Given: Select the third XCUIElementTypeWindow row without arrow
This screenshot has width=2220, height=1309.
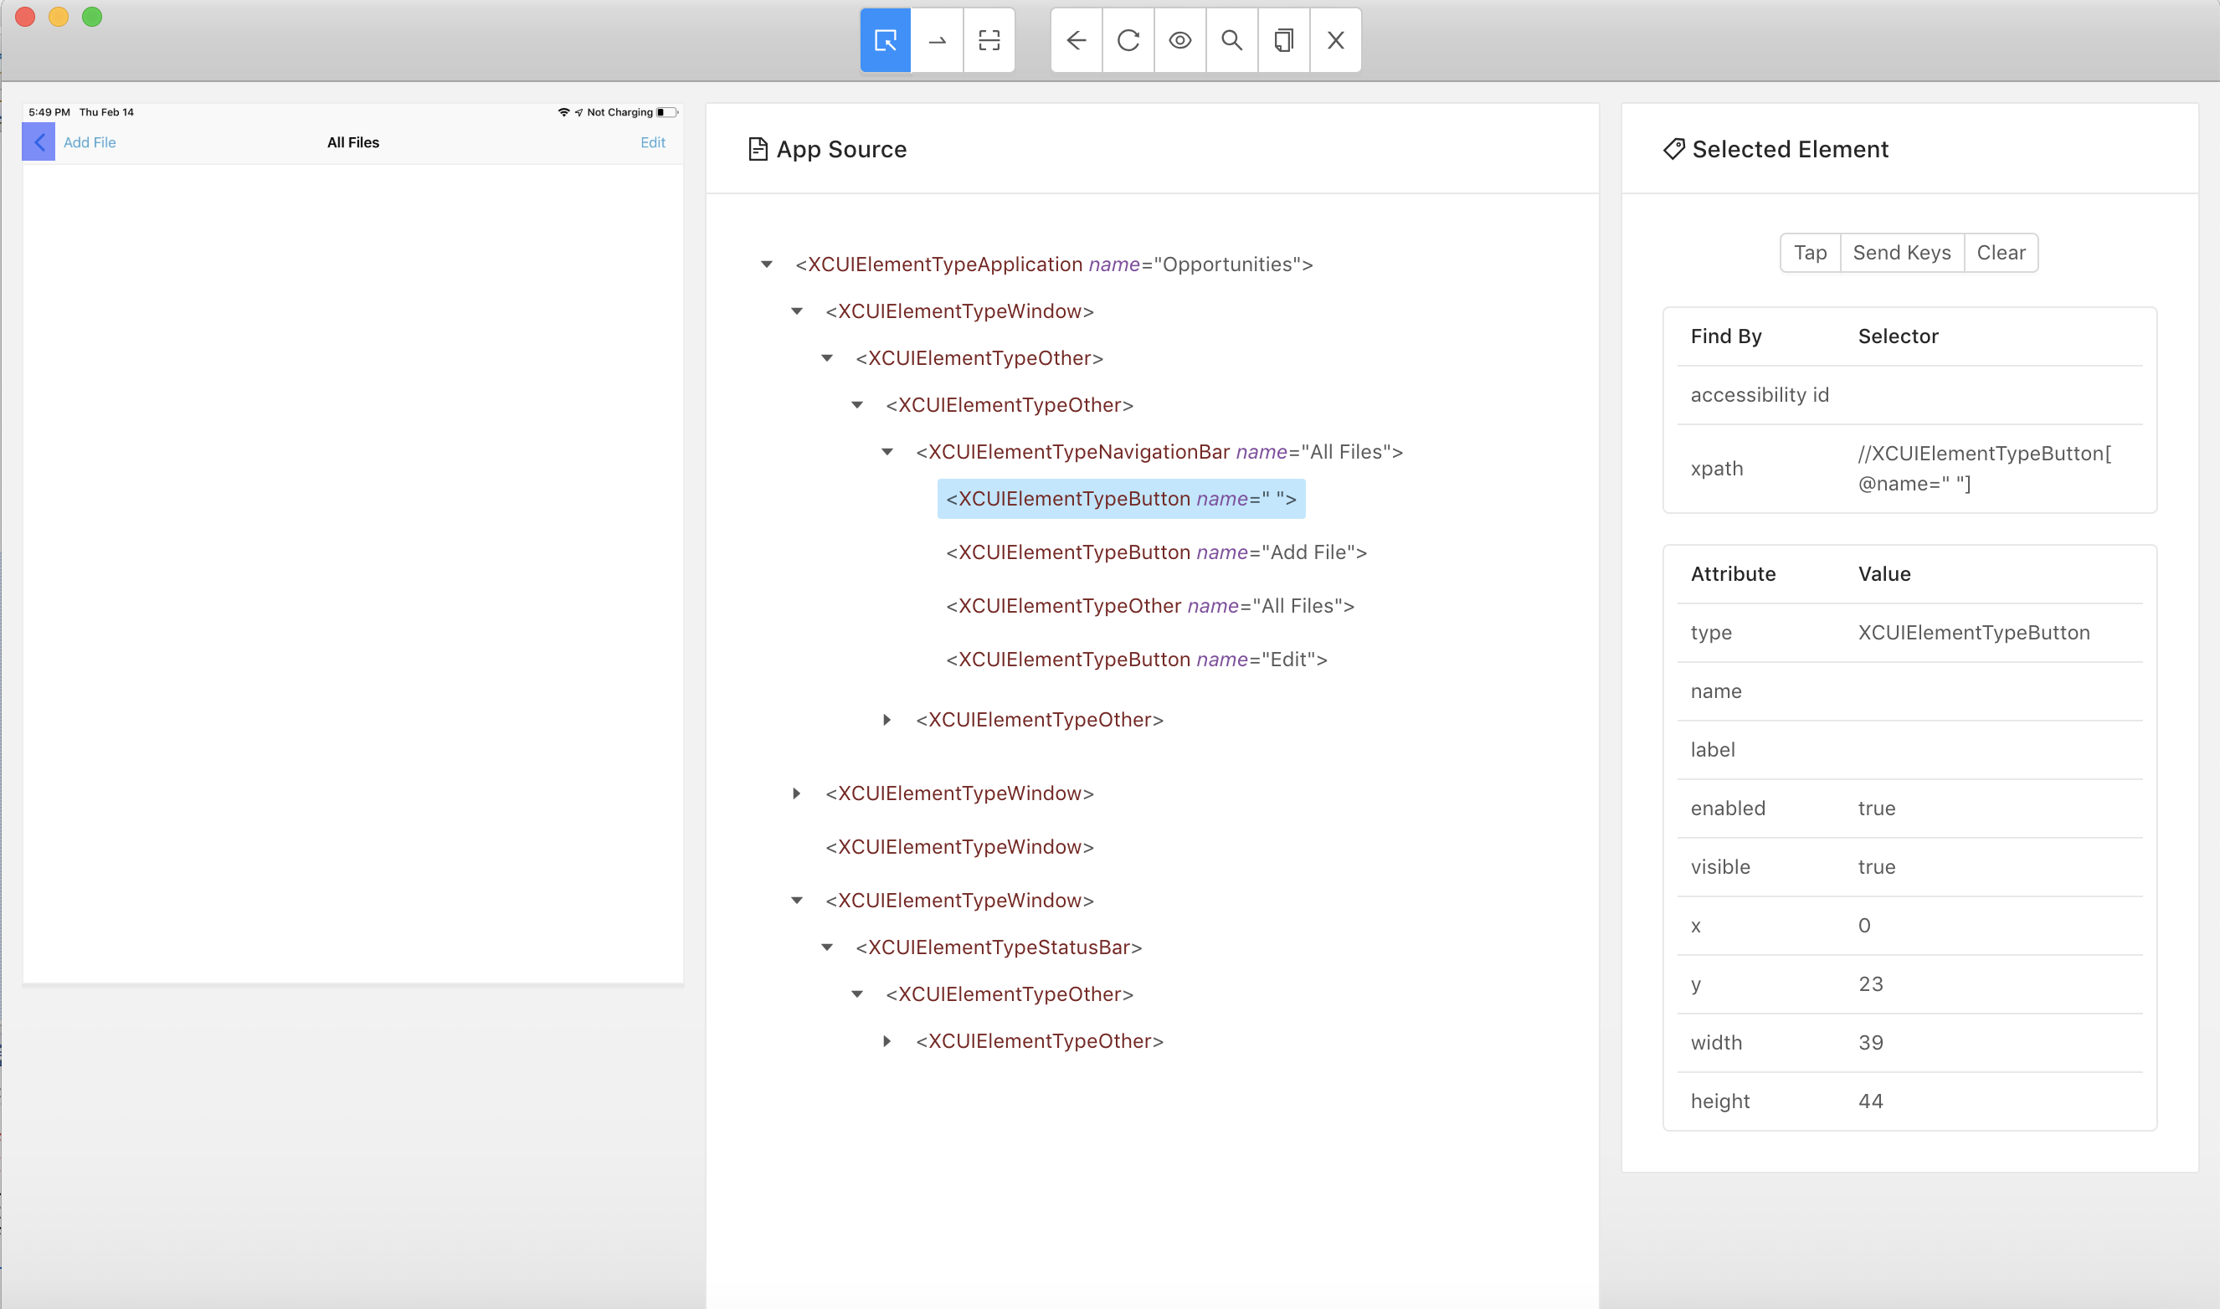Looking at the screenshot, I should pos(959,848).
